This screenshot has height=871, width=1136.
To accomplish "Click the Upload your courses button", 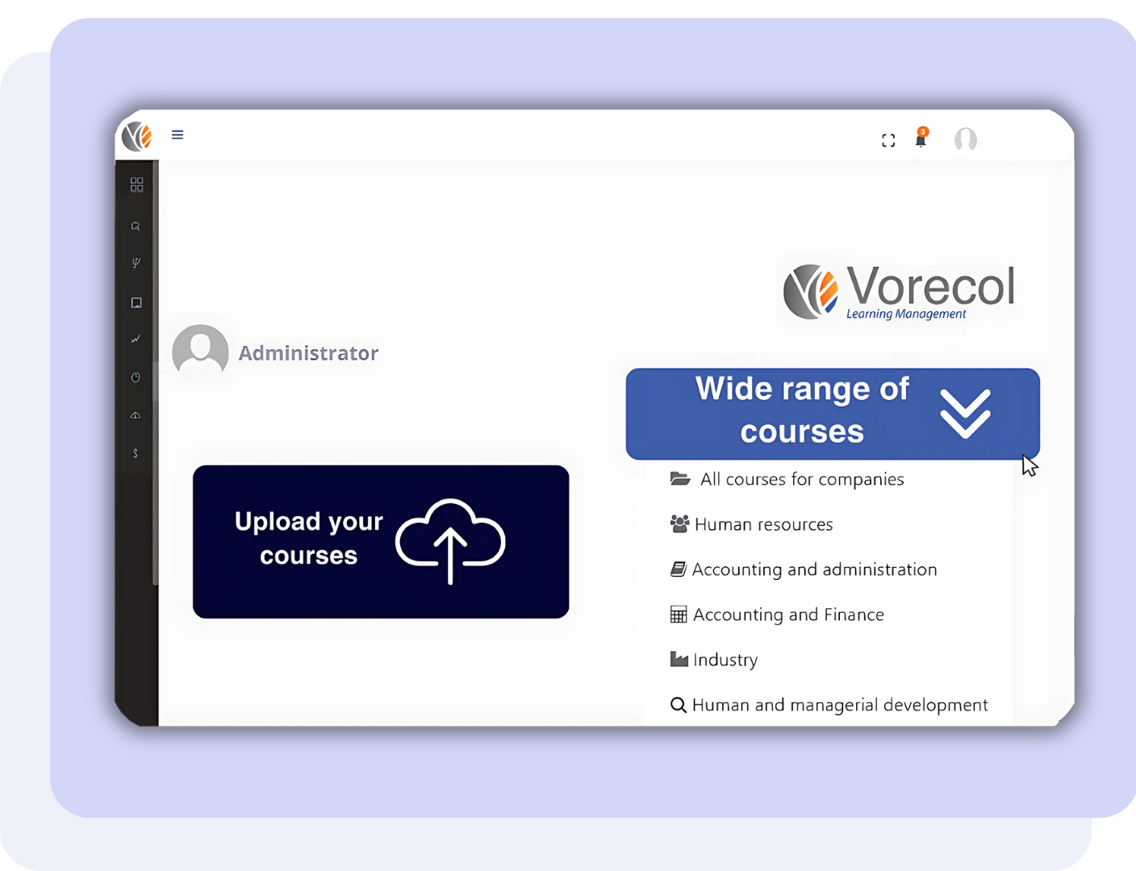I will coord(381,541).
